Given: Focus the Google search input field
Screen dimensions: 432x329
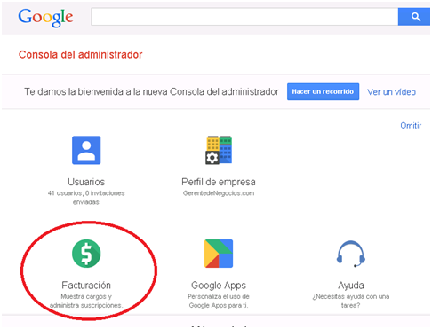Looking at the screenshot, I should click(244, 17).
